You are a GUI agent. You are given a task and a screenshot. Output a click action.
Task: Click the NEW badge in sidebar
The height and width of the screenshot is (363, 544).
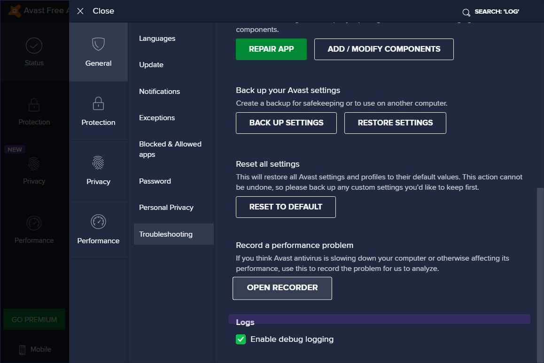click(x=15, y=150)
